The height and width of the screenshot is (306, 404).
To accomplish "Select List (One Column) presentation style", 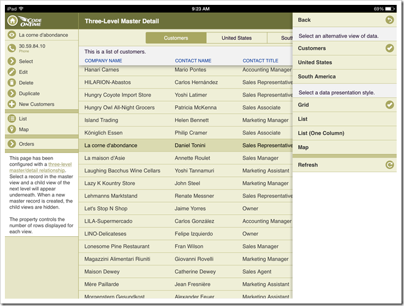I will (x=345, y=133).
